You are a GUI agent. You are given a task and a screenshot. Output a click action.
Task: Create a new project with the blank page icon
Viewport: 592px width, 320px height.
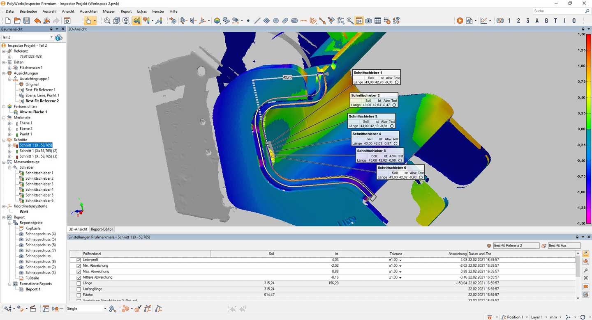tap(8, 21)
